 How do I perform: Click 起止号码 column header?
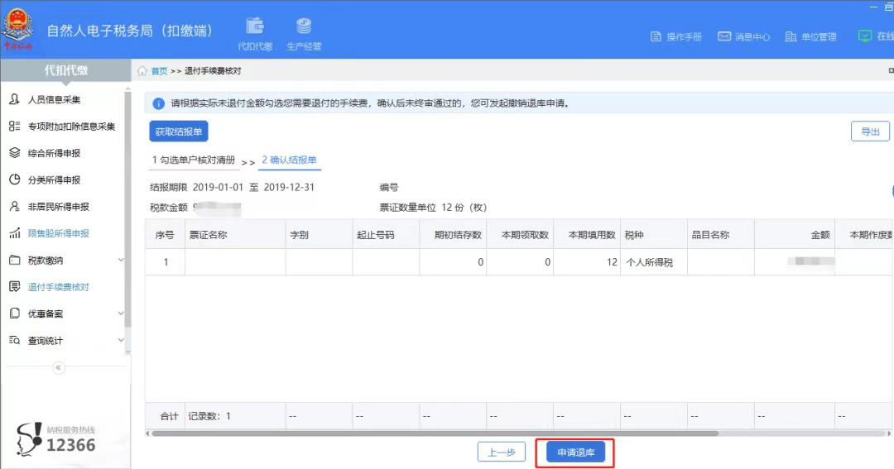click(x=386, y=235)
